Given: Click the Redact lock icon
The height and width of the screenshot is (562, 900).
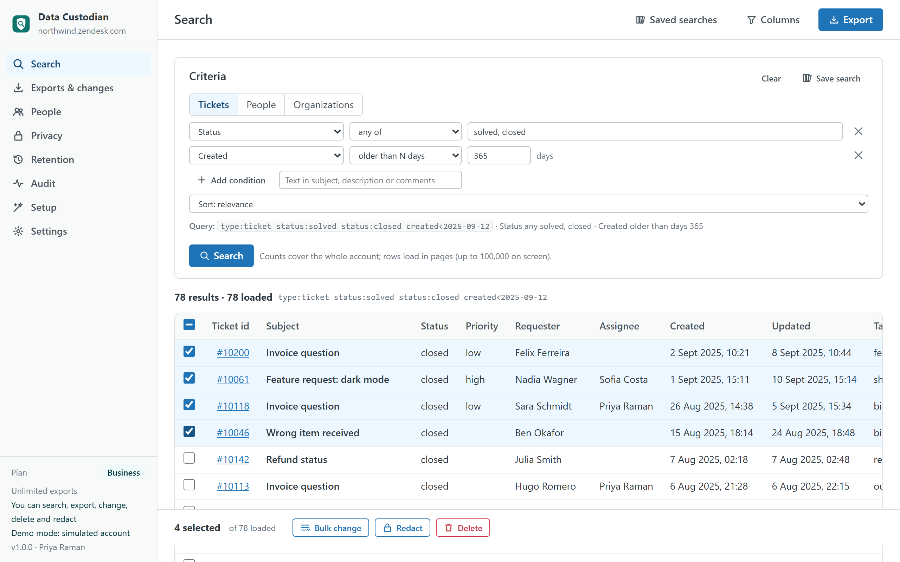Looking at the screenshot, I should coord(387,528).
